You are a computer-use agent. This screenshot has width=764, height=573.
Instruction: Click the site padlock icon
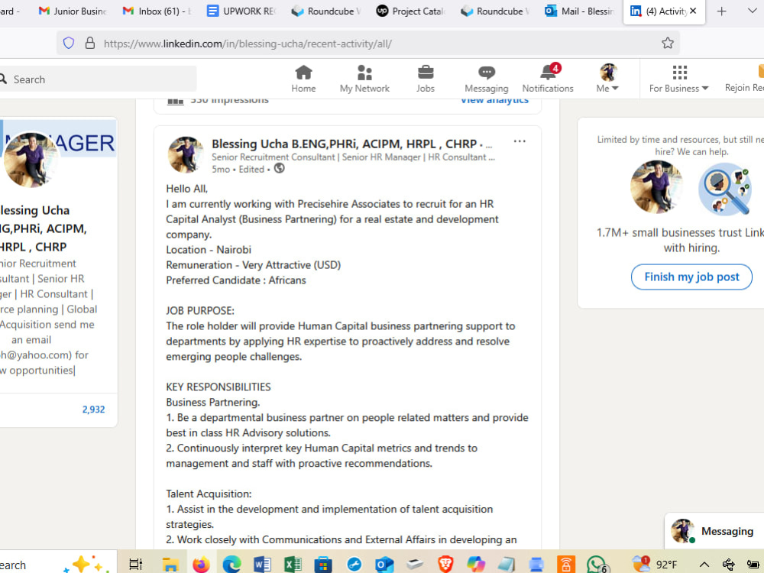[89, 43]
